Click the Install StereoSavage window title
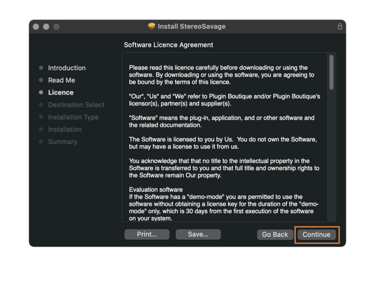 pos(191,27)
